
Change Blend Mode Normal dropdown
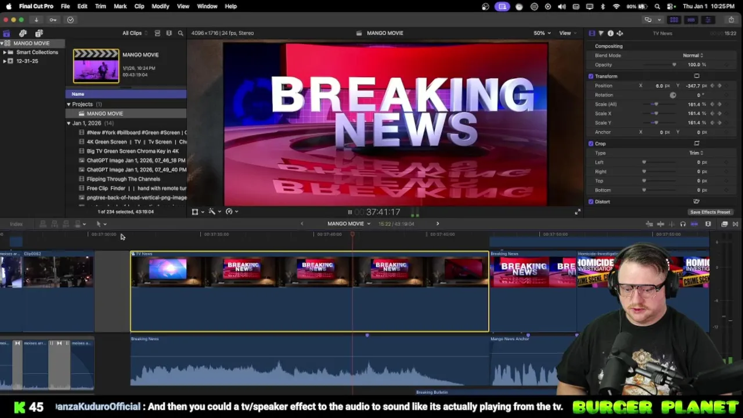pyautogui.click(x=692, y=55)
